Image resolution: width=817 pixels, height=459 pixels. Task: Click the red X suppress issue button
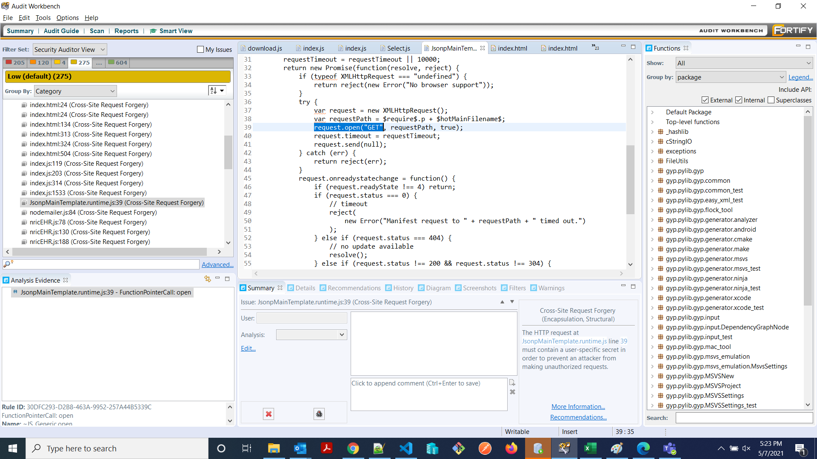click(269, 414)
